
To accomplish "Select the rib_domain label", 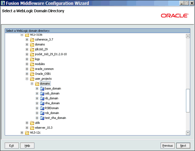I will tap(52, 99).
